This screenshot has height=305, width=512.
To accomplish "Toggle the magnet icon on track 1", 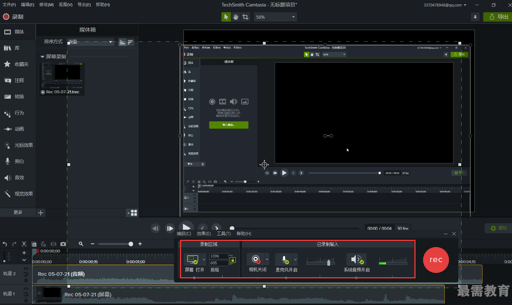I will (x=26, y=294).
